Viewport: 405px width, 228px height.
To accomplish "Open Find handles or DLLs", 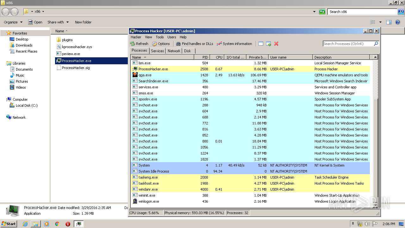I will (194, 44).
